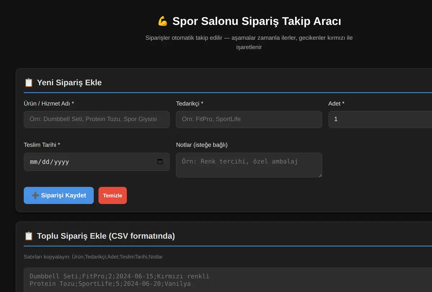The height and width of the screenshot is (292, 432).
Task: Click the Teslim Tarihi * label
Action: click(x=42, y=145)
